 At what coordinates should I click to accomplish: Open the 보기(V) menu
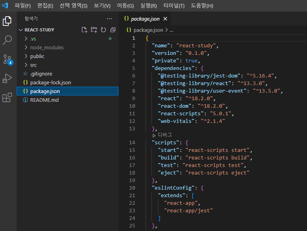pos(102,6)
